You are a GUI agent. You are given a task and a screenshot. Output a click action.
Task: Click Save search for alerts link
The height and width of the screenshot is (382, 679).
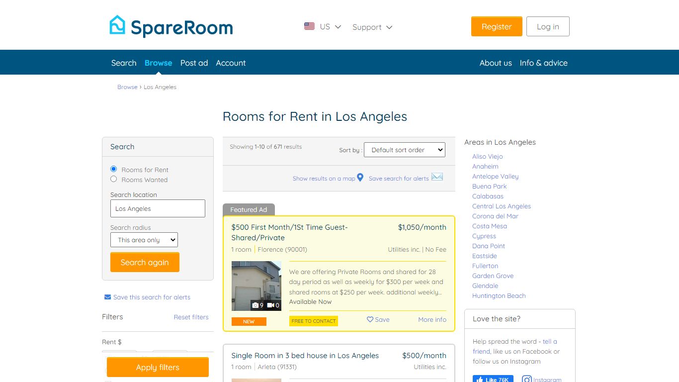click(399, 179)
